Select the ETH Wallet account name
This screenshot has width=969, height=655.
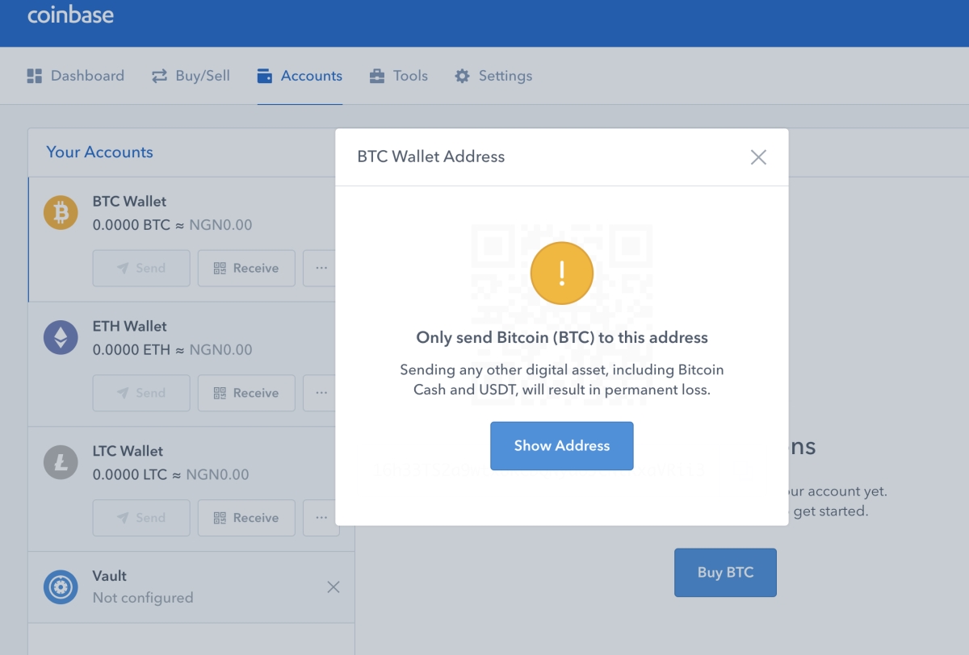point(130,327)
